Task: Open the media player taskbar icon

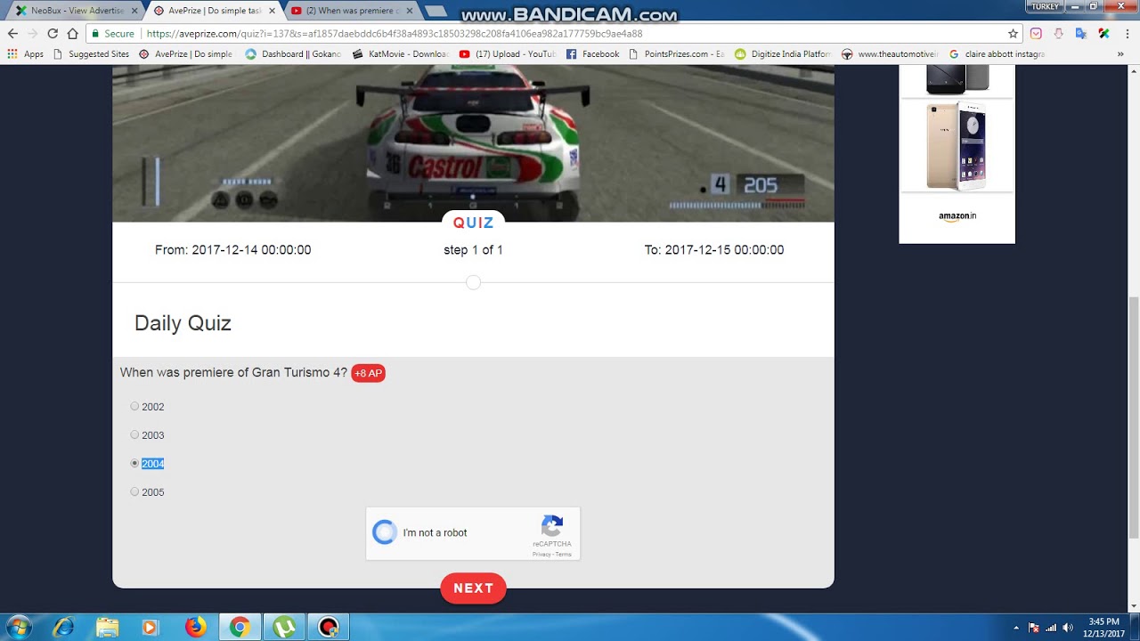Action: (x=151, y=627)
